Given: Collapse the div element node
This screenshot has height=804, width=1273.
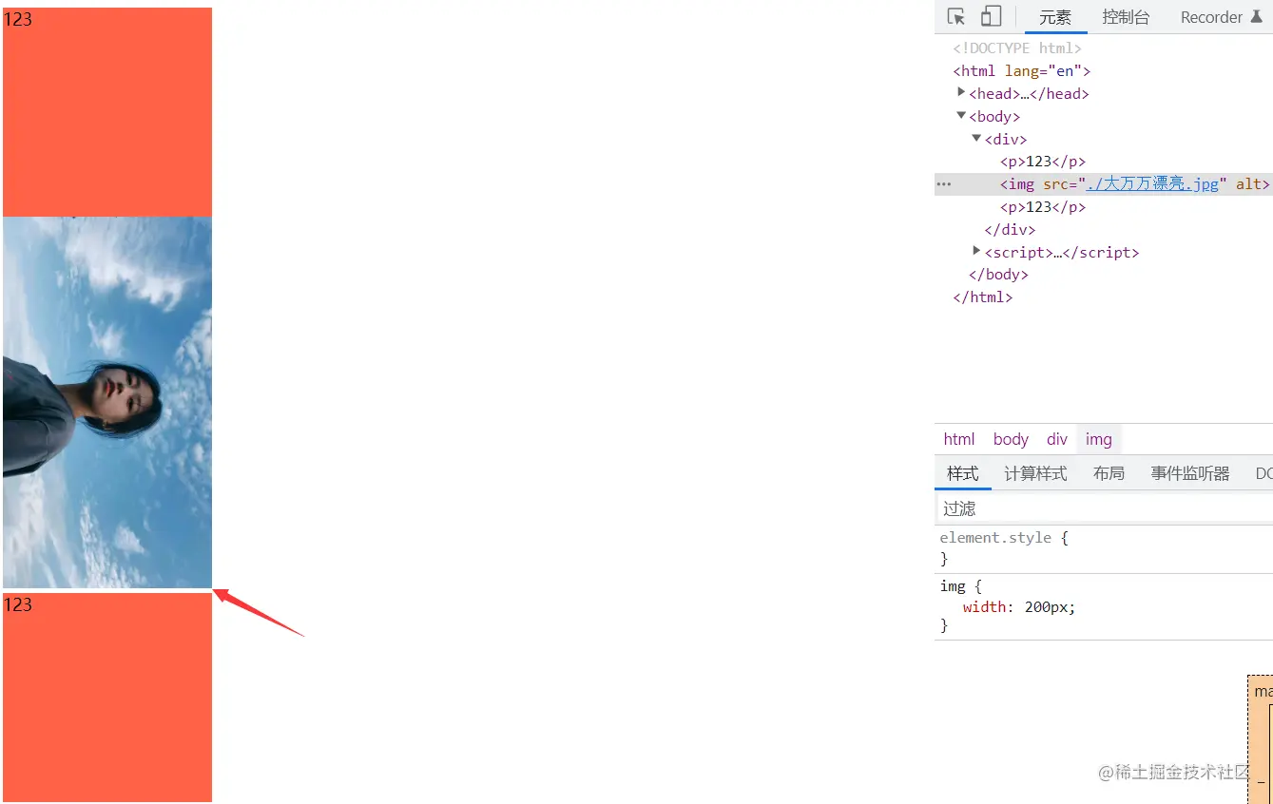Looking at the screenshot, I should click(976, 139).
